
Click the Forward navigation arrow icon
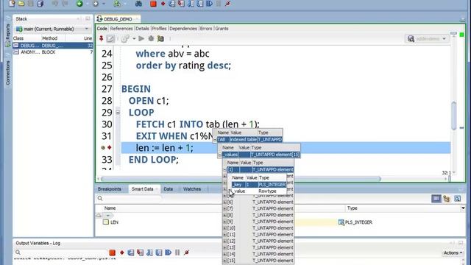coord(96,4)
